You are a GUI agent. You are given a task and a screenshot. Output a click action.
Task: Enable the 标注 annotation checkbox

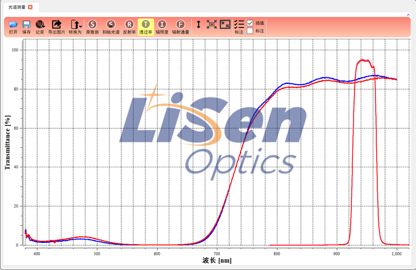click(250, 31)
